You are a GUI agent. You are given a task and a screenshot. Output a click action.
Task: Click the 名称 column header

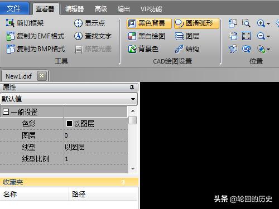coord(34,194)
